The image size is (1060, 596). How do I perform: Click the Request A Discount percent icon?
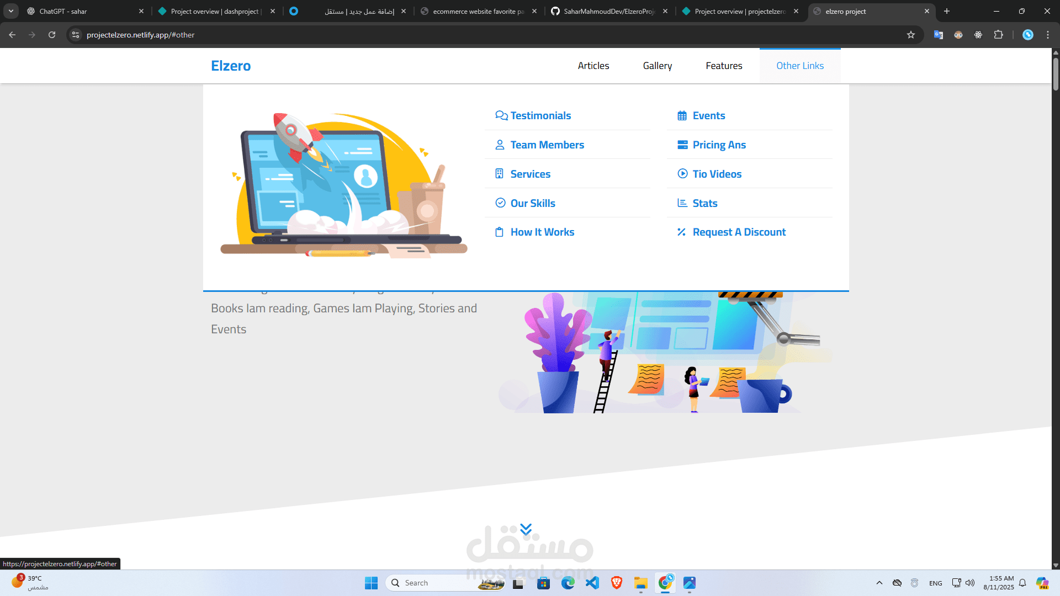point(682,232)
